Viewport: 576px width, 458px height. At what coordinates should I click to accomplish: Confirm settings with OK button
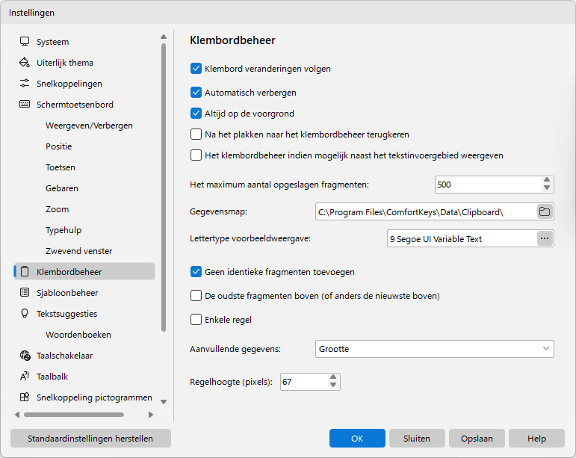click(x=357, y=438)
